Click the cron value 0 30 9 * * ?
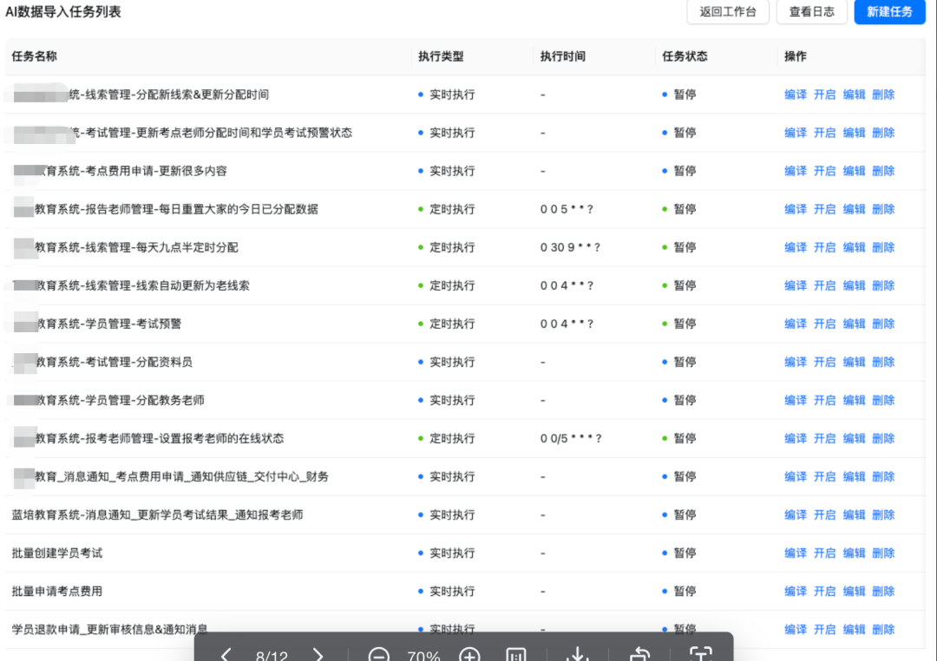Viewport: 937px width, 661px height. (x=570, y=247)
